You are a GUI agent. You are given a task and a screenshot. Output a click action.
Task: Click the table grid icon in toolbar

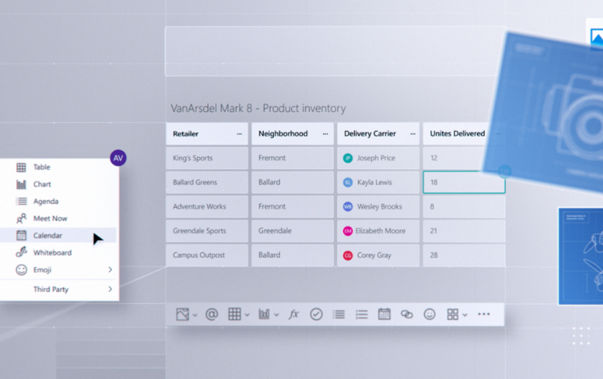(234, 315)
